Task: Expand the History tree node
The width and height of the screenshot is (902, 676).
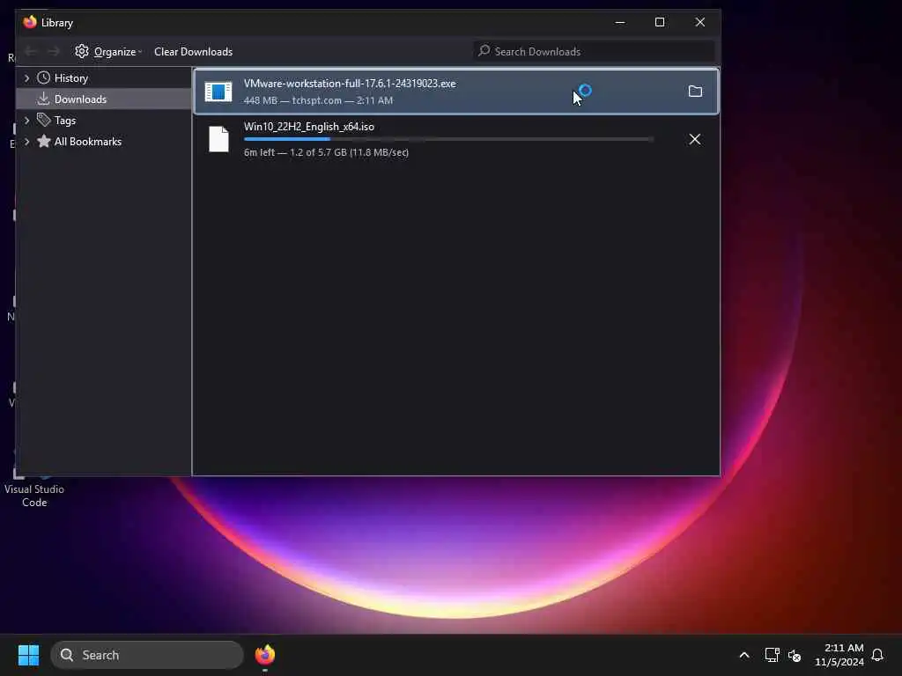Action: tap(26, 78)
